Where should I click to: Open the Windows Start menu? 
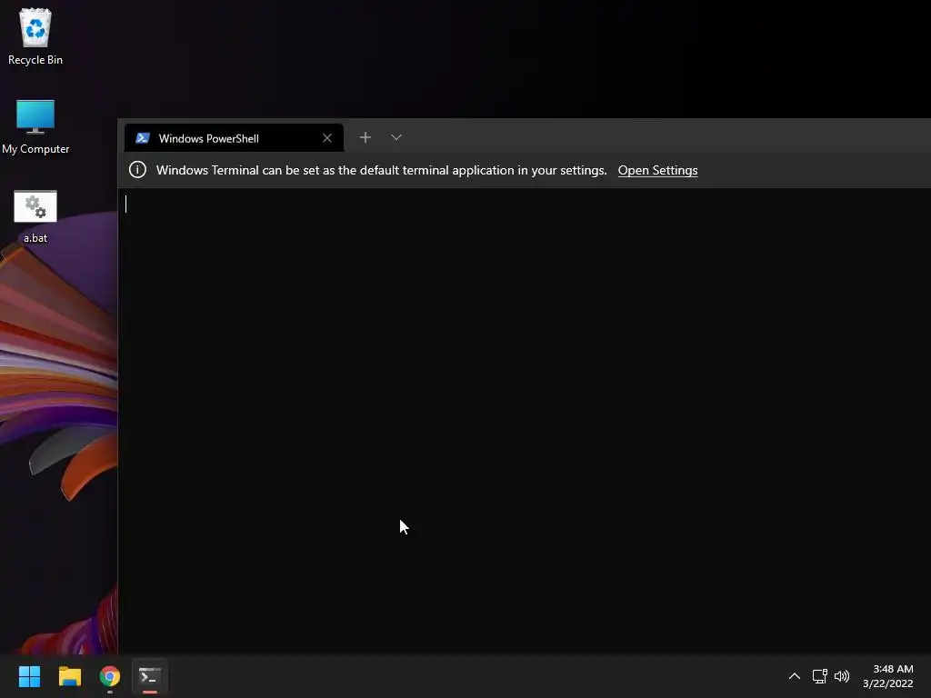tap(29, 676)
